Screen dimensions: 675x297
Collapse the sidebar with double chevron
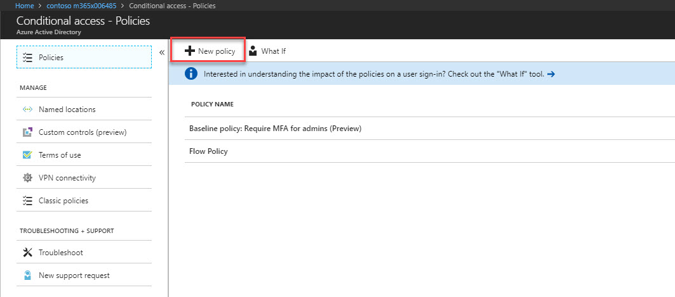(162, 53)
